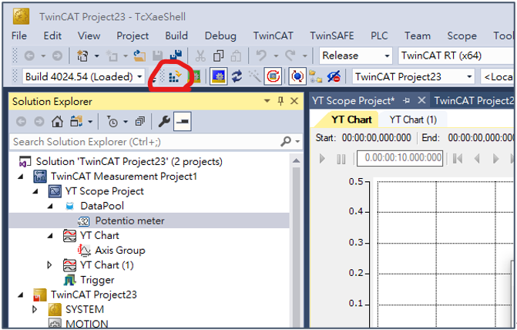Click the 0.00:00:10.000:000 time field

[400, 158]
